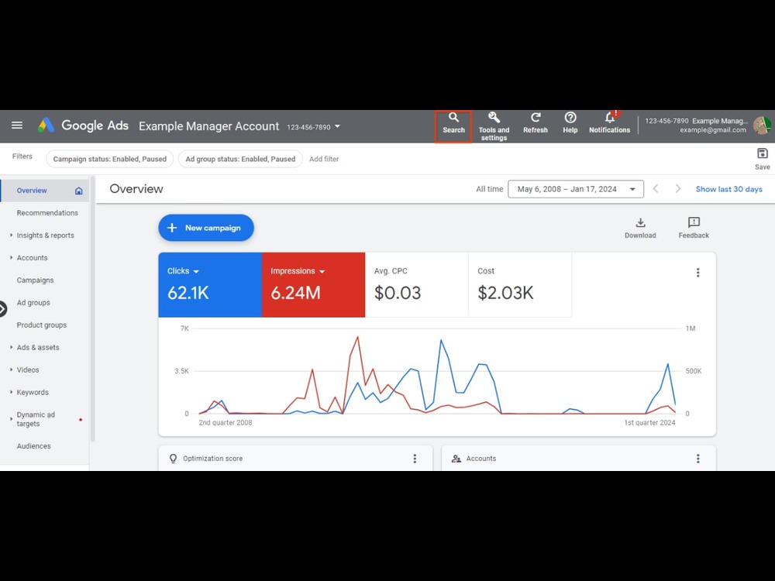This screenshot has width=775, height=581.
Task: Click Show last 30 days link
Action: click(729, 189)
